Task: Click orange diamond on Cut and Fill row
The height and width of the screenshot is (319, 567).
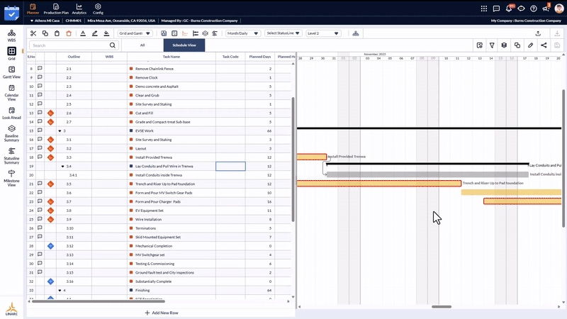Action: tap(50, 113)
